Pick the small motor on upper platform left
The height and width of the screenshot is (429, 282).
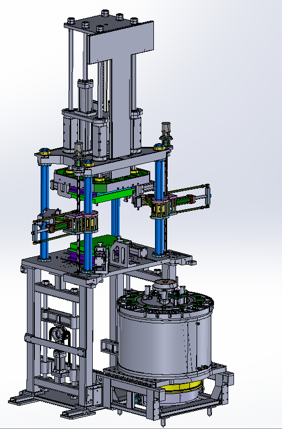[79, 150]
